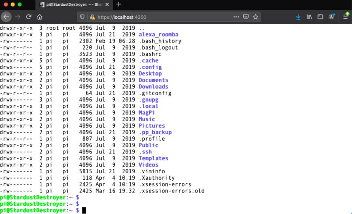Image resolution: width=352 pixels, height=214 pixels.
Task: Click the Templates directory name
Action: click(x=153, y=158)
